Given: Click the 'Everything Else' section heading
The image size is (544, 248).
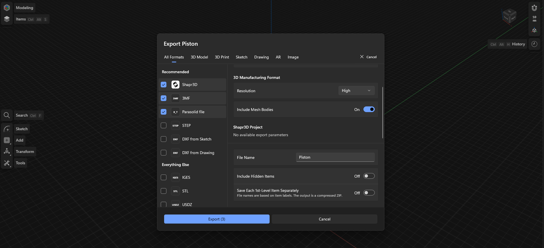Looking at the screenshot, I should point(175,165).
